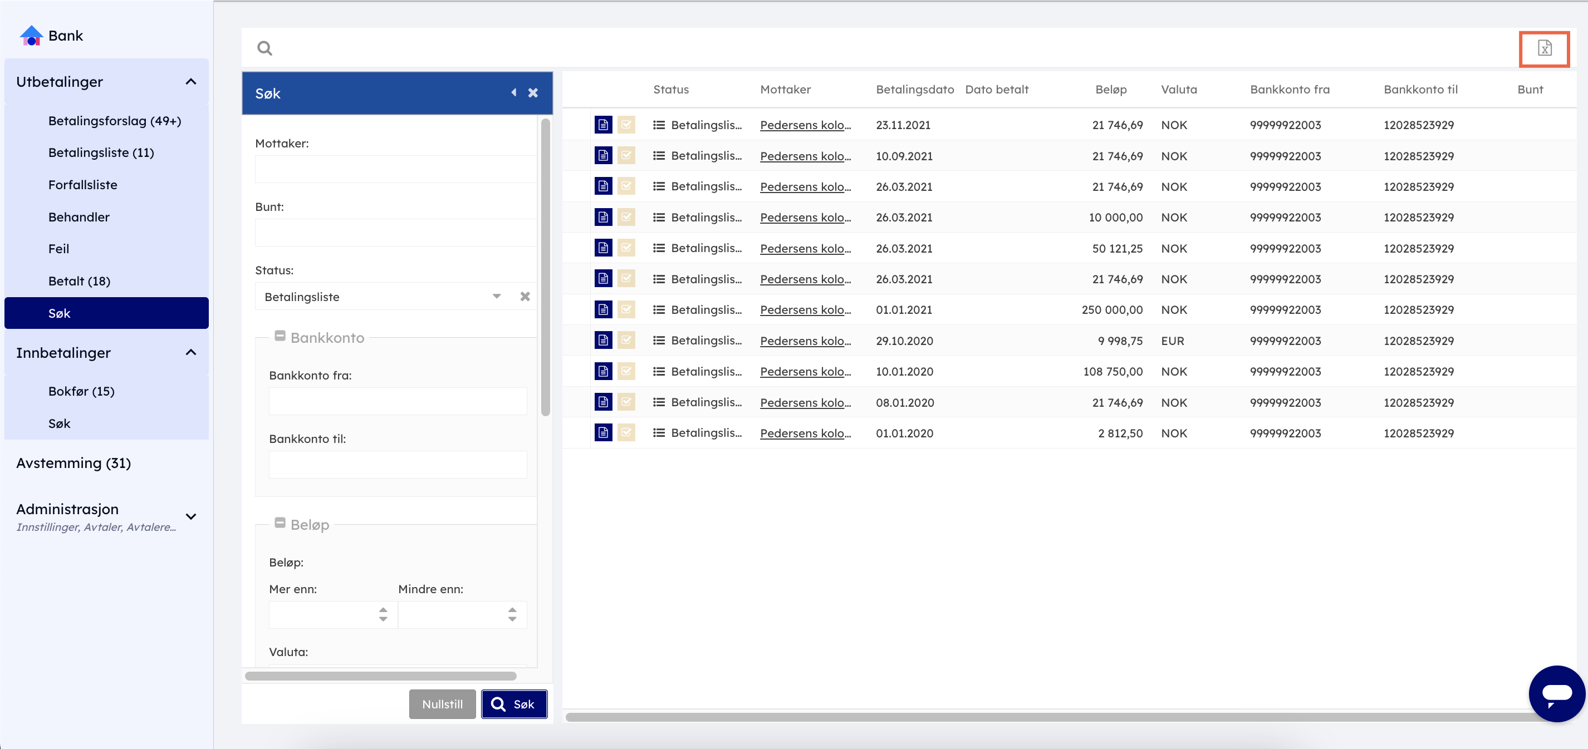Collapse the Beløp fieldset toggle

280,523
